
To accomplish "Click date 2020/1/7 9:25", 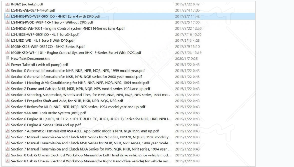I will pos(186,59).
